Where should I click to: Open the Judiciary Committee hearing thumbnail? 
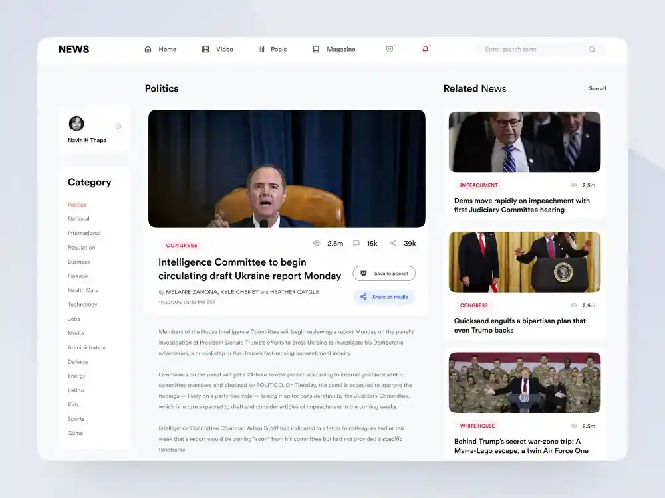point(524,141)
